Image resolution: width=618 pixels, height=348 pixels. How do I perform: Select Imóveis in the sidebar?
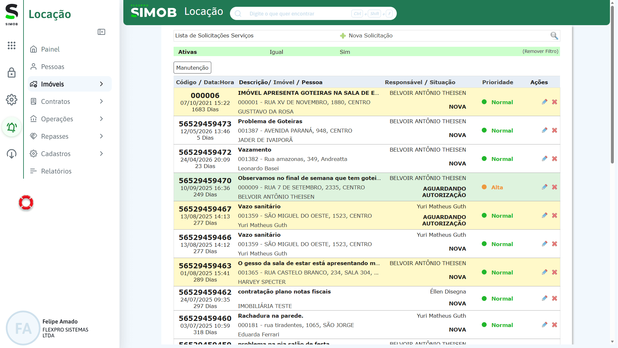pos(70,84)
